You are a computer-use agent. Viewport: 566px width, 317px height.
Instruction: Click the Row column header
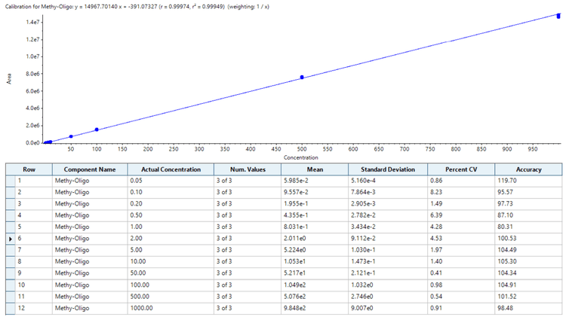[x=29, y=169]
